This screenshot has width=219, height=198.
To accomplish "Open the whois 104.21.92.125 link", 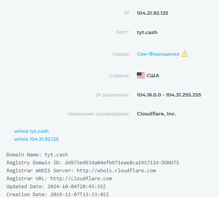I will pyautogui.click(x=36, y=139).
